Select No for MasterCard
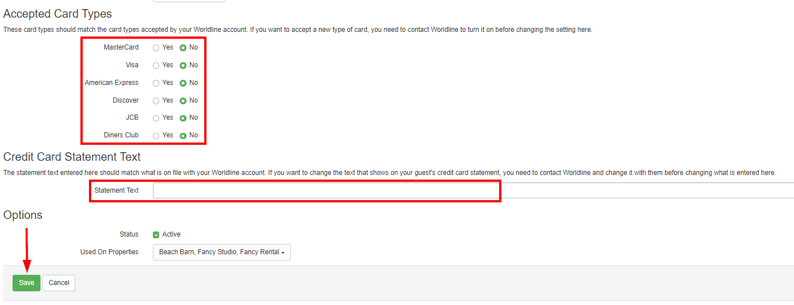 [x=183, y=48]
